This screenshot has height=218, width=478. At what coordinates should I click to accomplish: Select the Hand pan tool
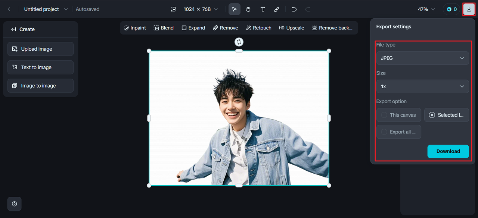(248, 9)
